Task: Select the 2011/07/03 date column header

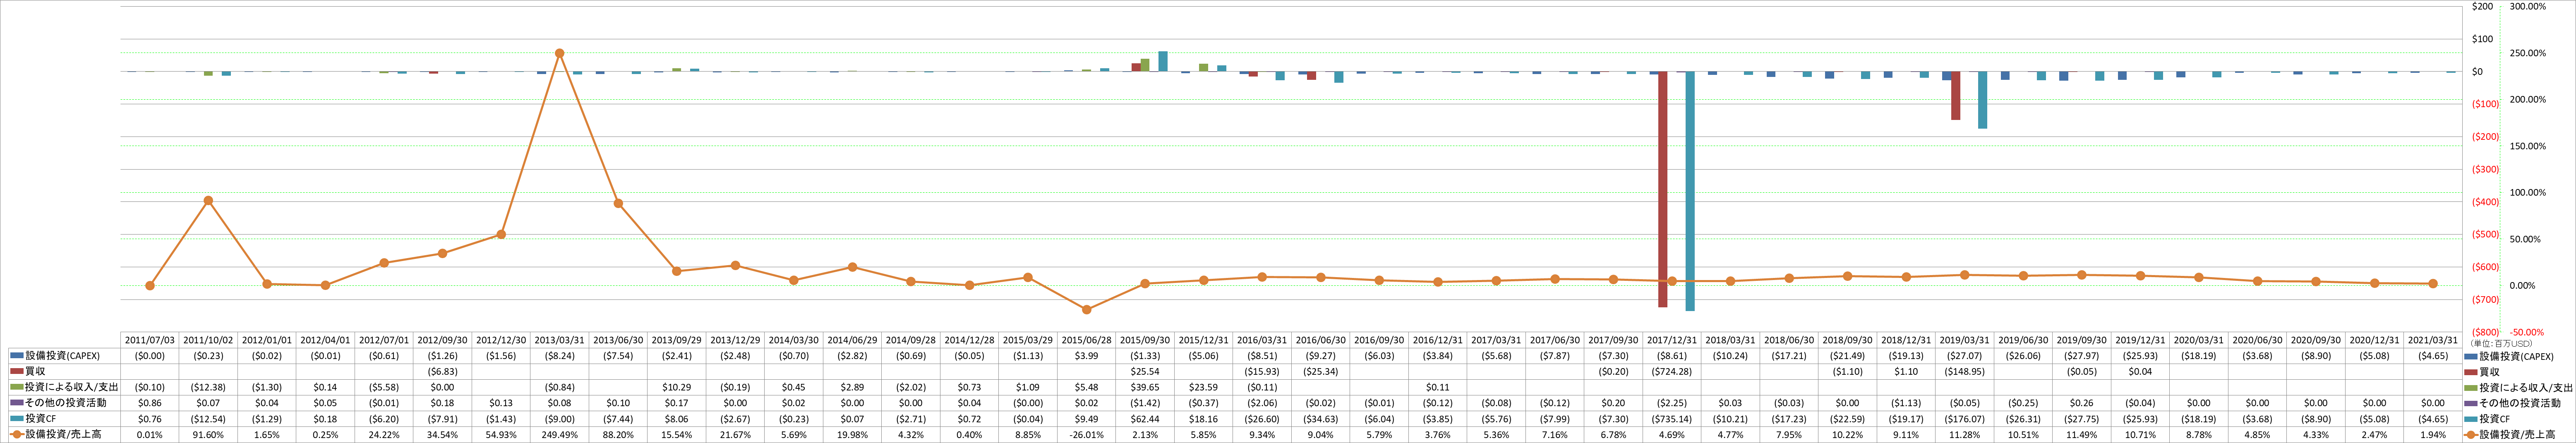Action: (x=150, y=340)
